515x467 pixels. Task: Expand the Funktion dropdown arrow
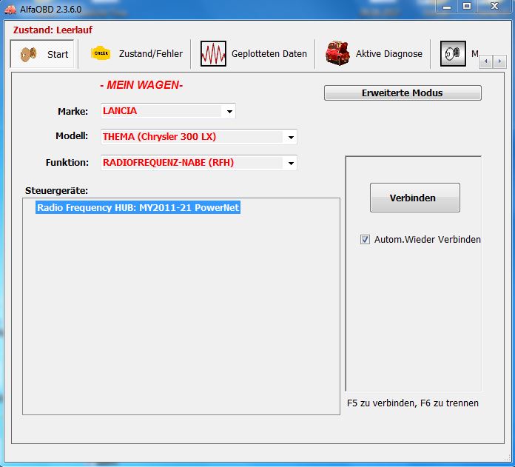point(291,163)
